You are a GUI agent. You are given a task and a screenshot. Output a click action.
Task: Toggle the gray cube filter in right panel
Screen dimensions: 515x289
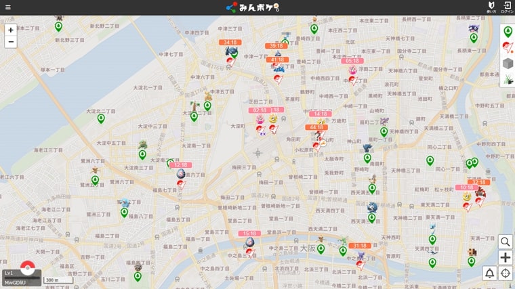coord(508,64)
